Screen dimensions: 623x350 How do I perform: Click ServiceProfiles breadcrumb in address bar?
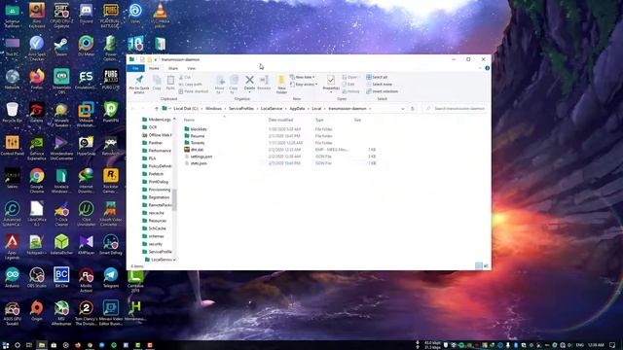pyautogui.click(x=240, y=108)
